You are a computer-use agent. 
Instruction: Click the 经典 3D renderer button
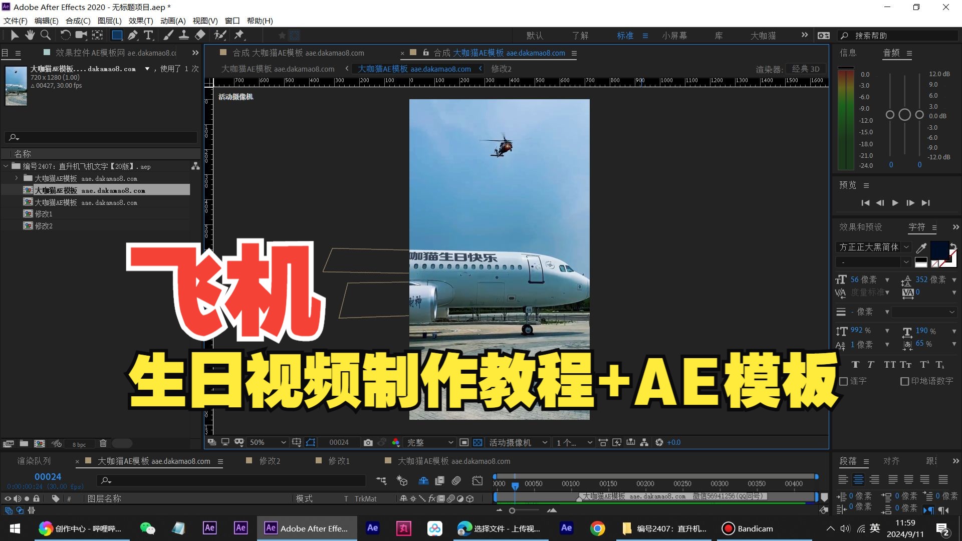(806, 69)
